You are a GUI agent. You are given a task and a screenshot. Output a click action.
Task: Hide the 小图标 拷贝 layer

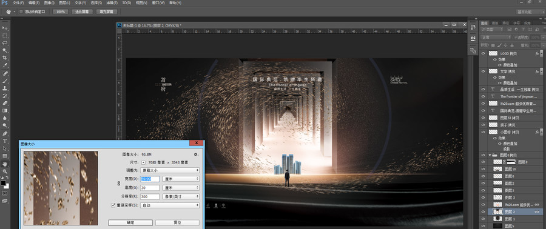[x=483, y=132]
